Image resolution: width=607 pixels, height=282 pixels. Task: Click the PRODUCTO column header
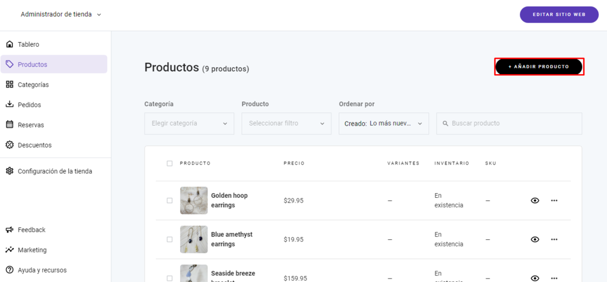195,164
